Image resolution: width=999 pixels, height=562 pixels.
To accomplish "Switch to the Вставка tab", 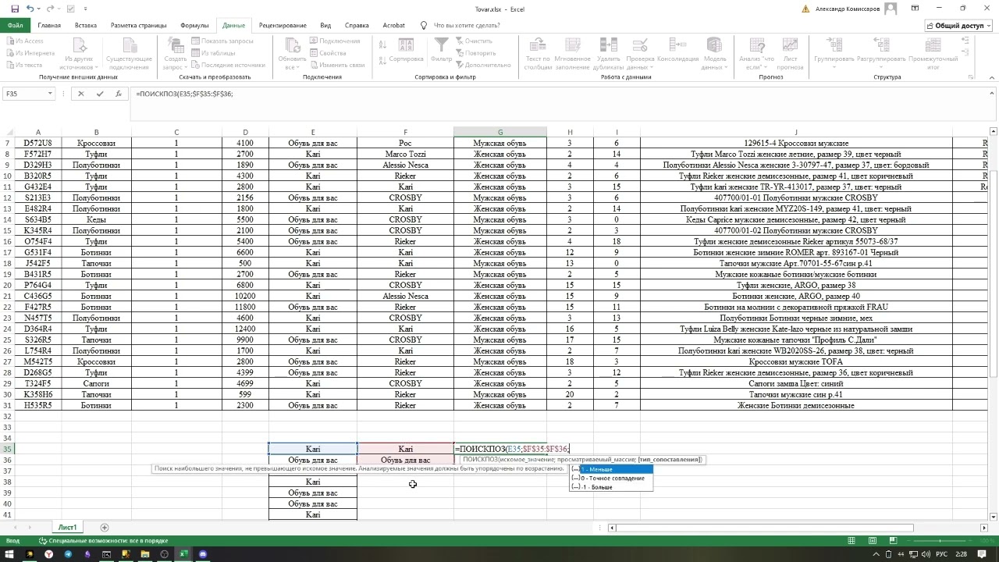I will pos(86,25).
